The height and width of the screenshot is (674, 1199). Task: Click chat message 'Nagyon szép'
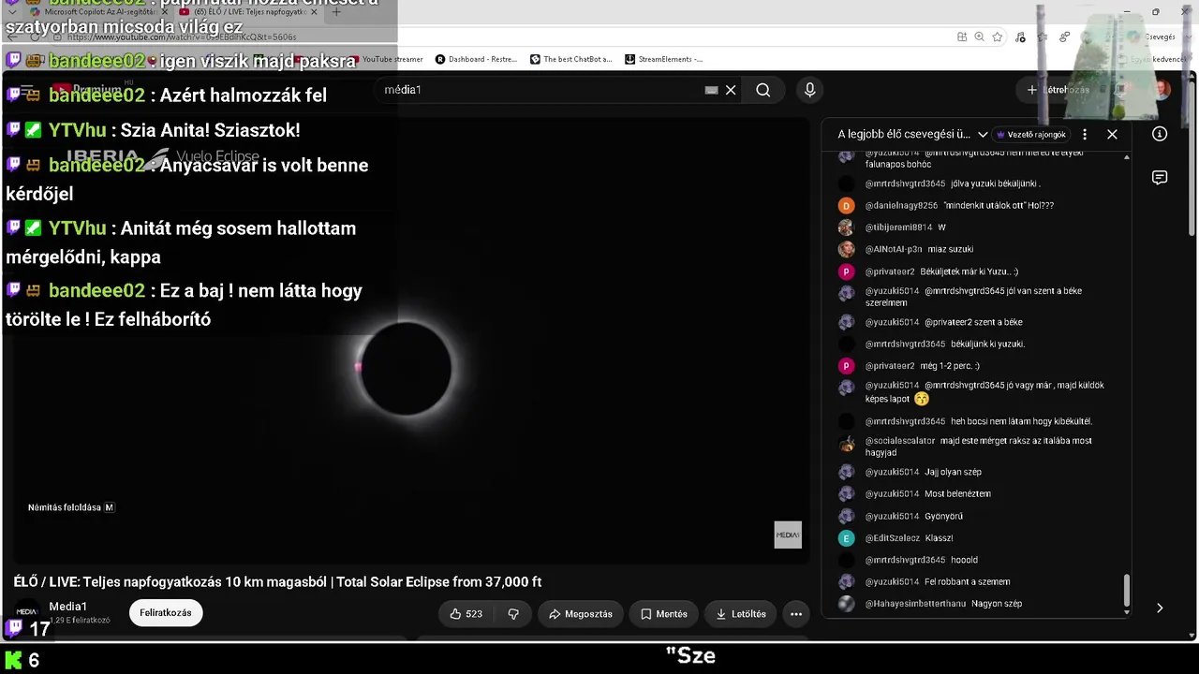coord(997,604)
